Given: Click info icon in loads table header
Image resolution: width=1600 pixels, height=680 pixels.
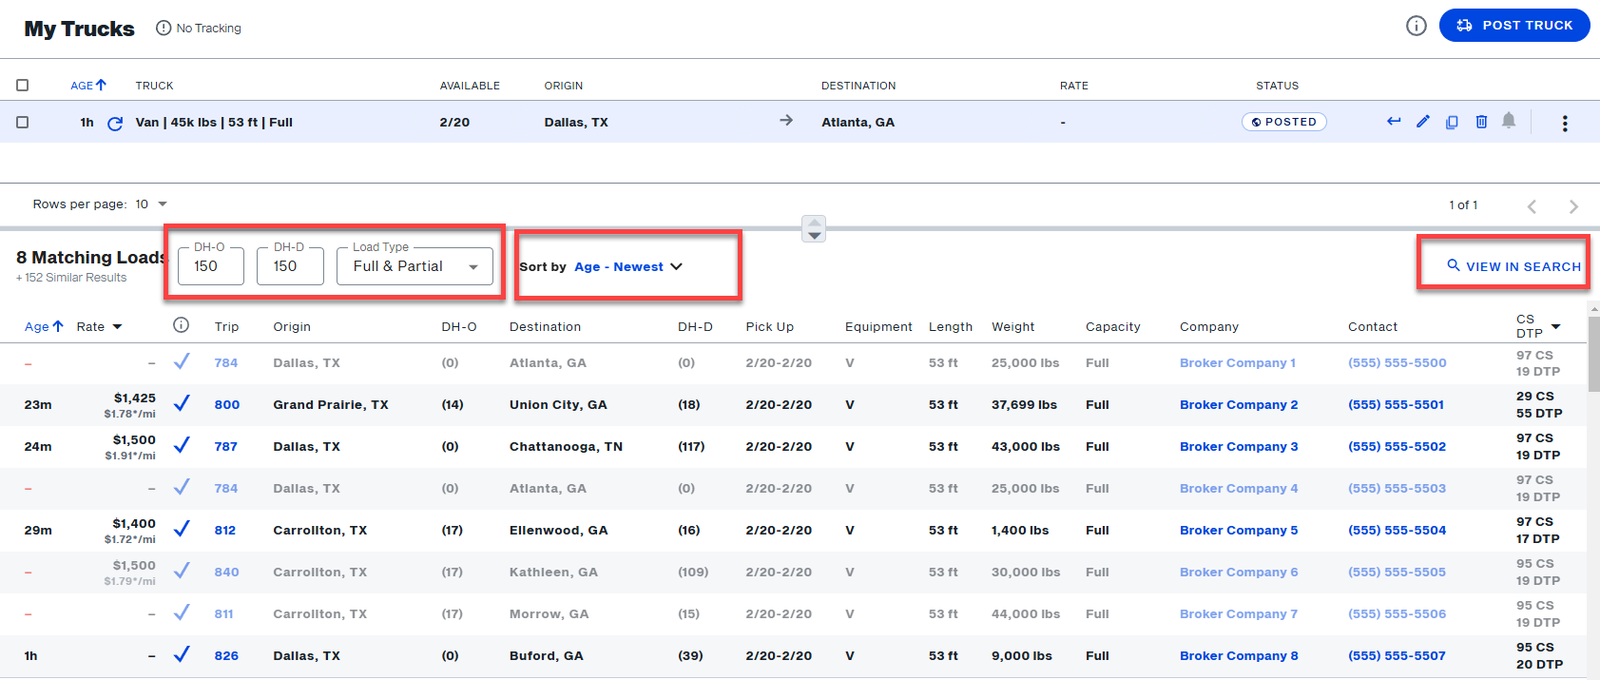Looking at the screenshot, I should click(181, 325).
